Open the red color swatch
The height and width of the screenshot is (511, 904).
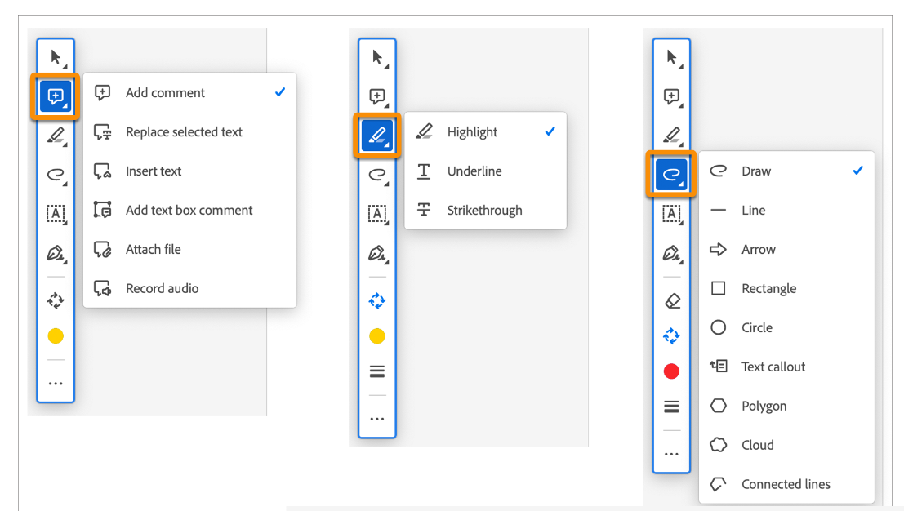point(671,371)
